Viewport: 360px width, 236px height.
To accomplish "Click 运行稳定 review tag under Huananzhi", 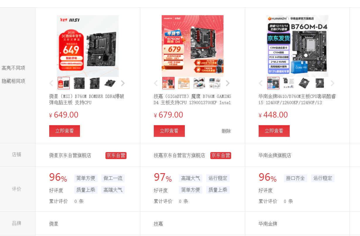I will click(x=323, y=178).
